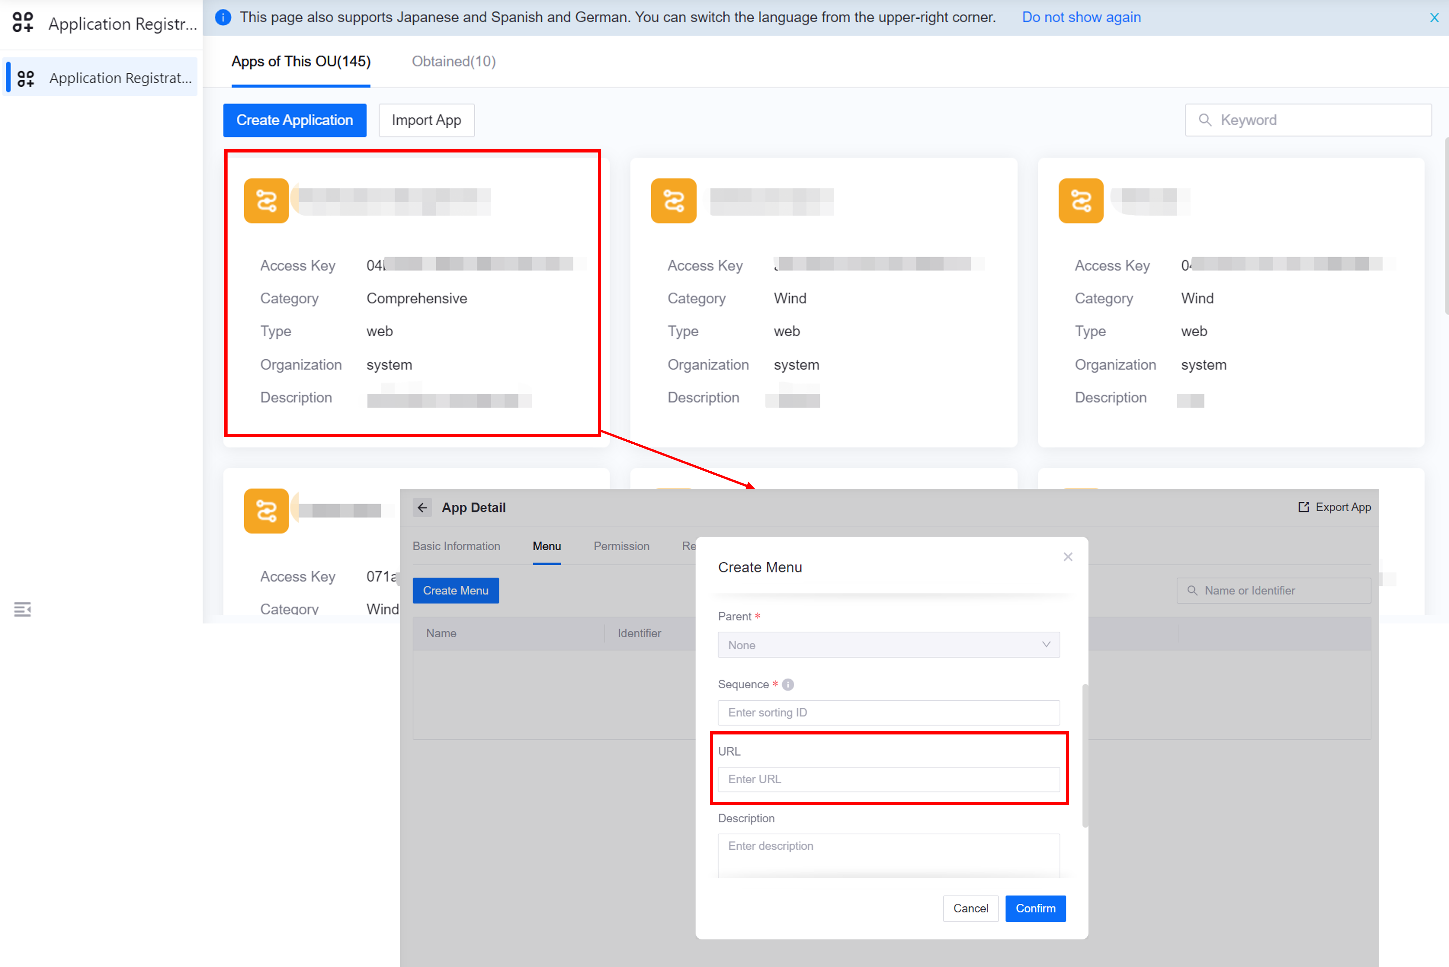Click the first app's orange icon
Viewport: 1449px width, 967px height.
tap(266, 201)
